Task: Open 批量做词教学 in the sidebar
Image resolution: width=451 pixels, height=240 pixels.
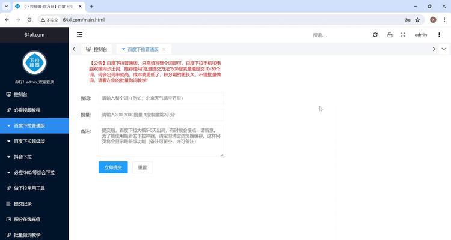Action: pos(34,235)
